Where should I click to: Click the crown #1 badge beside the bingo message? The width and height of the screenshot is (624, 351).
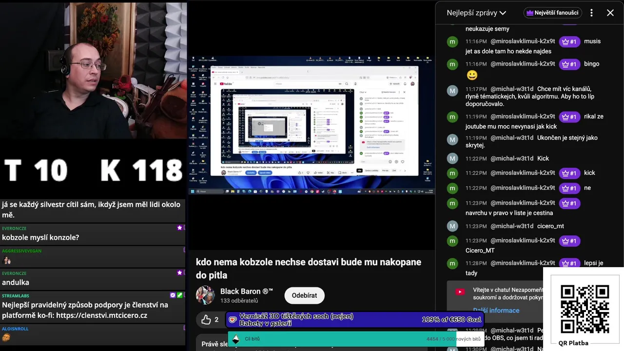click(569, 64)
